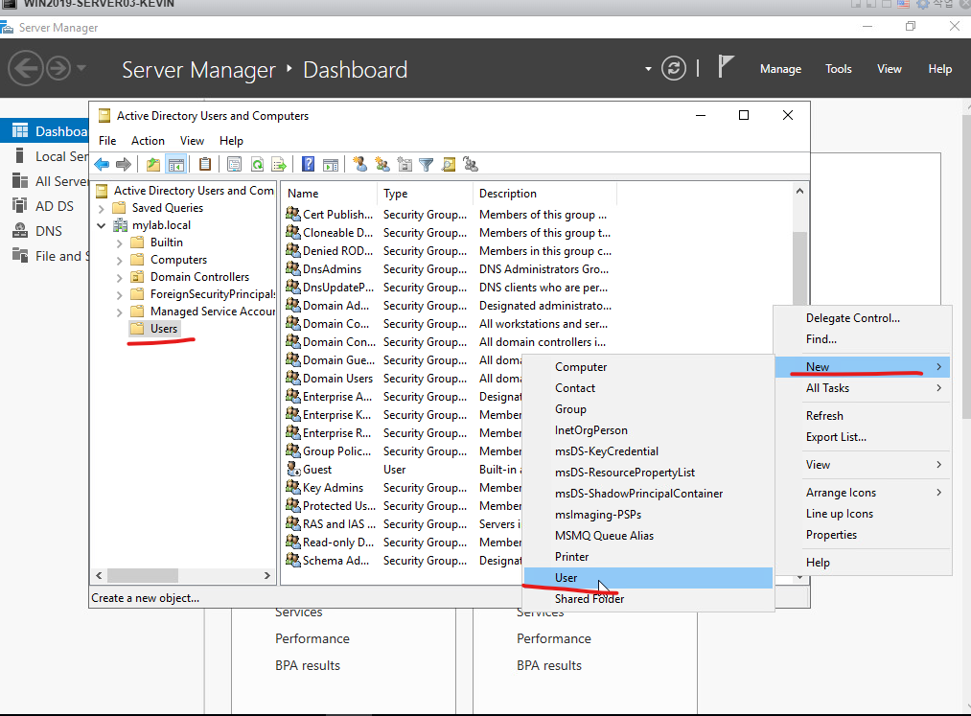This screenshot has height=716, width=971.
Task: Toggle Show/Hide Console Tree icon
Action: click(175, 164)
